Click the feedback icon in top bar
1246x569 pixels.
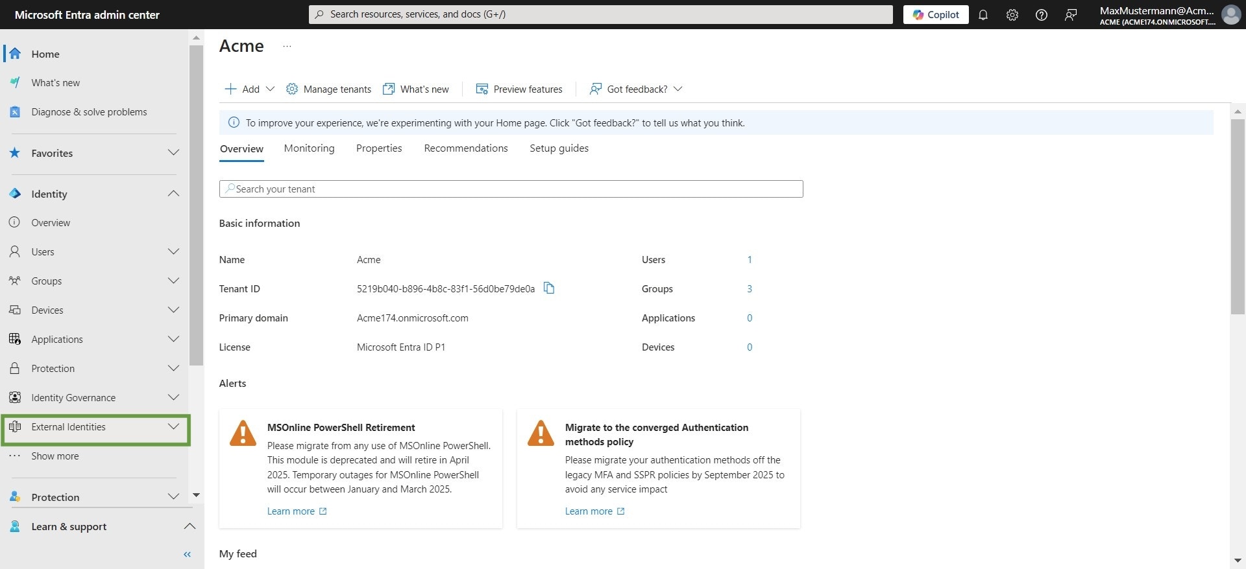[x=1071, y=15]
